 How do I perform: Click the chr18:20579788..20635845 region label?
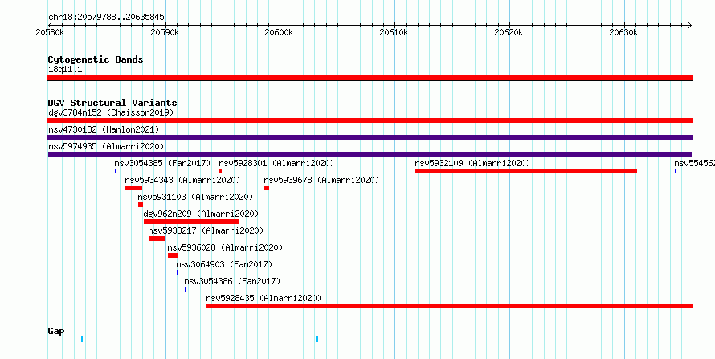coord(106,18)
